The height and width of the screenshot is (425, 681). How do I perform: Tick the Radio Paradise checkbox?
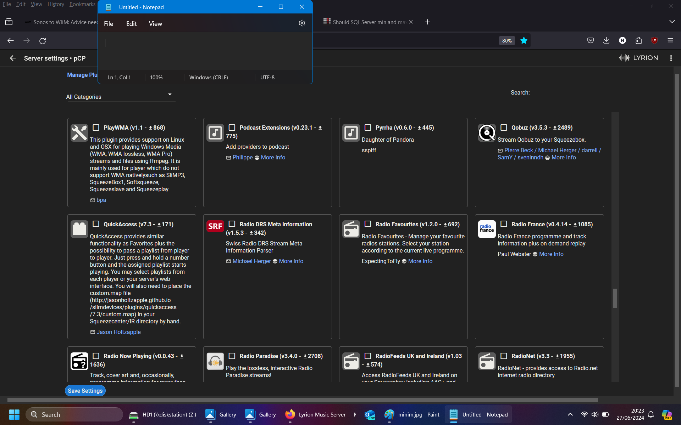click(x=232, y=356)
